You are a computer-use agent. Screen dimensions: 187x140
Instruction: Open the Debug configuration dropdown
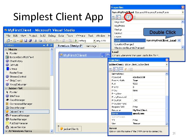coord(94,41)
